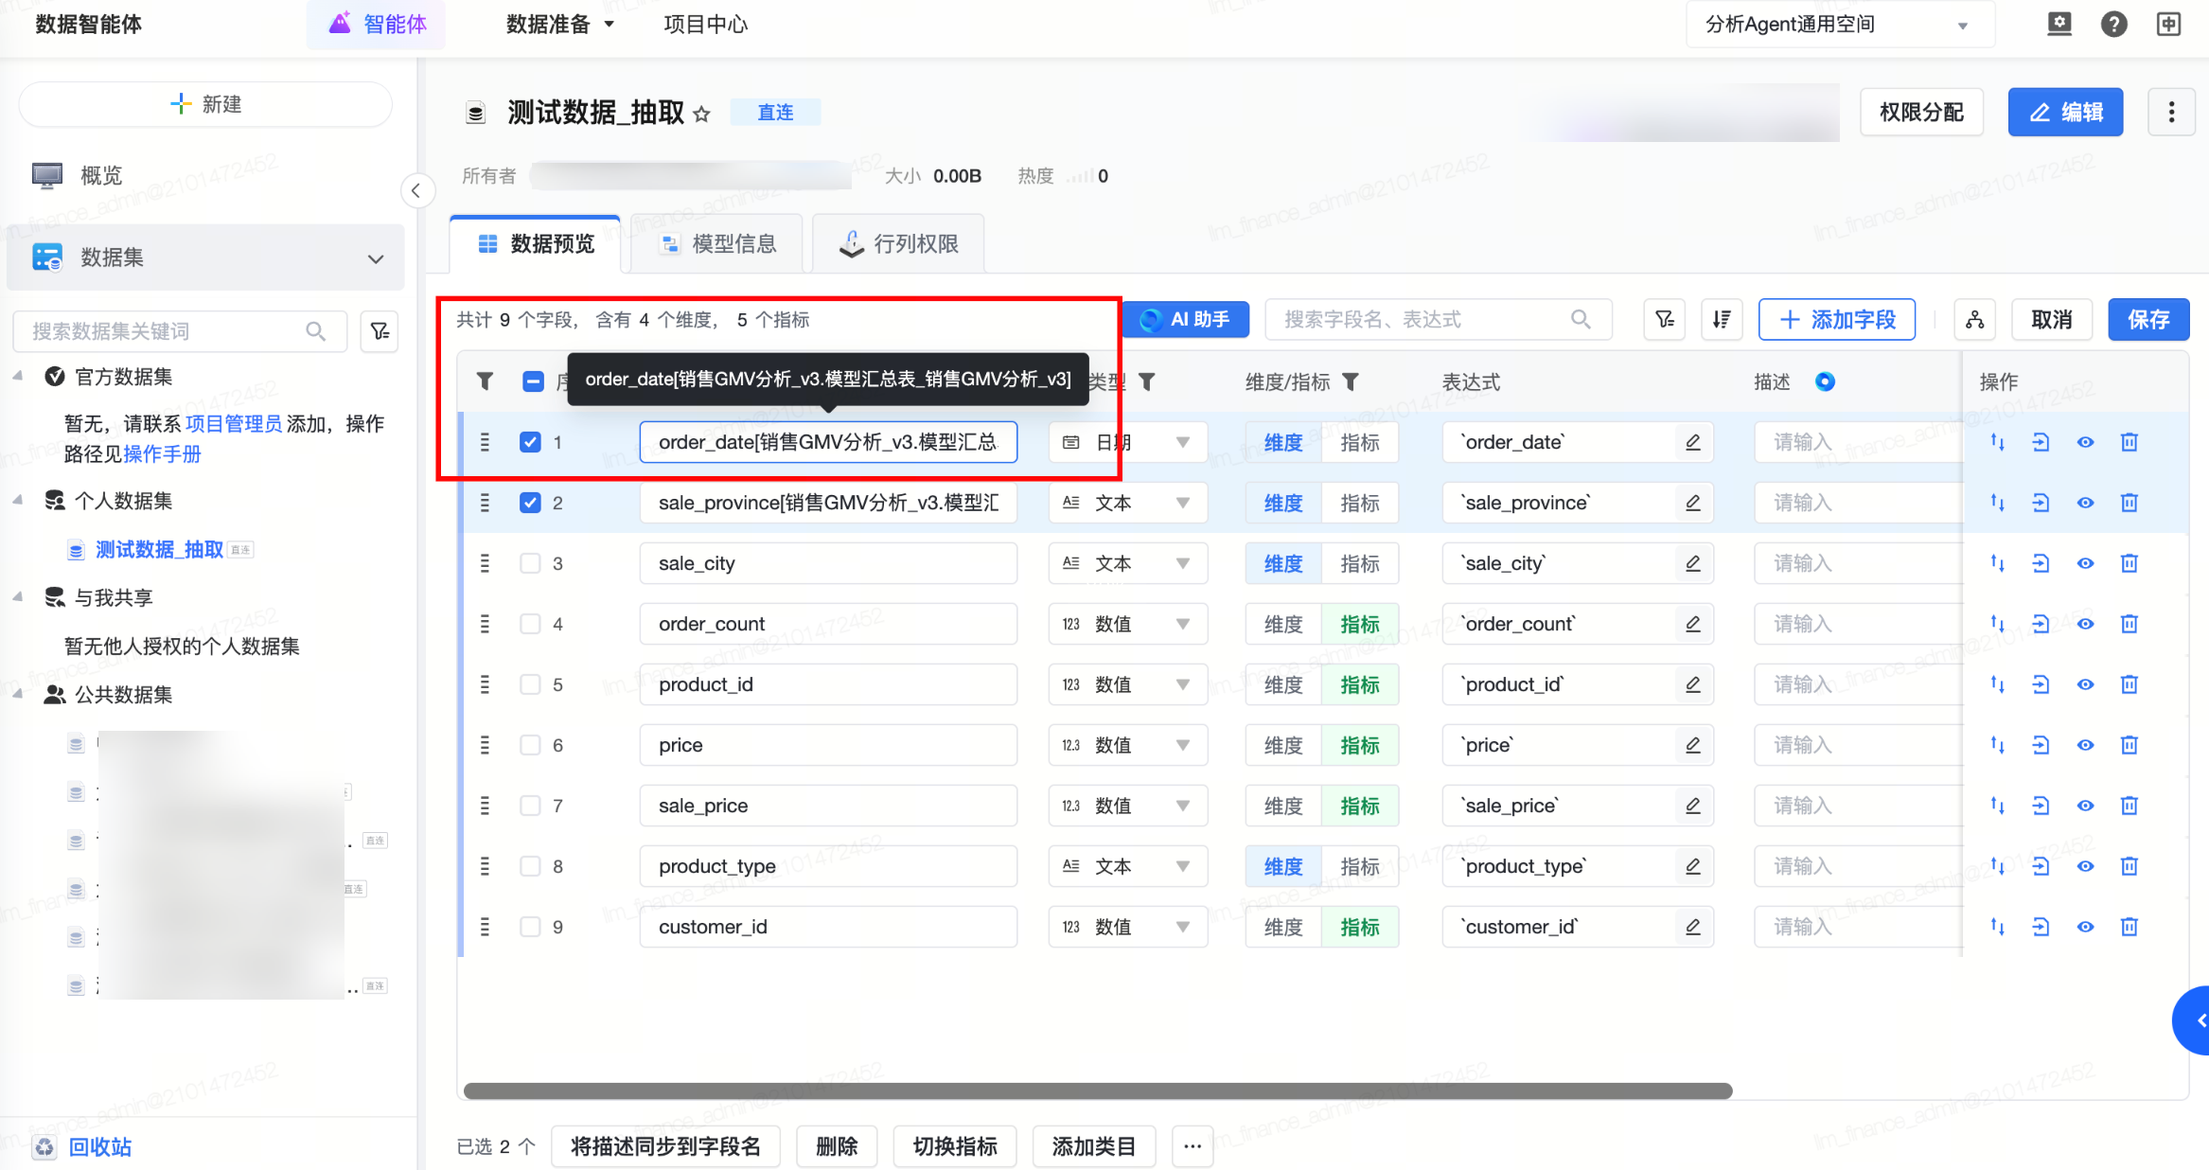The height and width of the screenshot is (1170, 2209).
Task: Click the favorite star next to 测试数据_抽取
Action: point(701,115)
